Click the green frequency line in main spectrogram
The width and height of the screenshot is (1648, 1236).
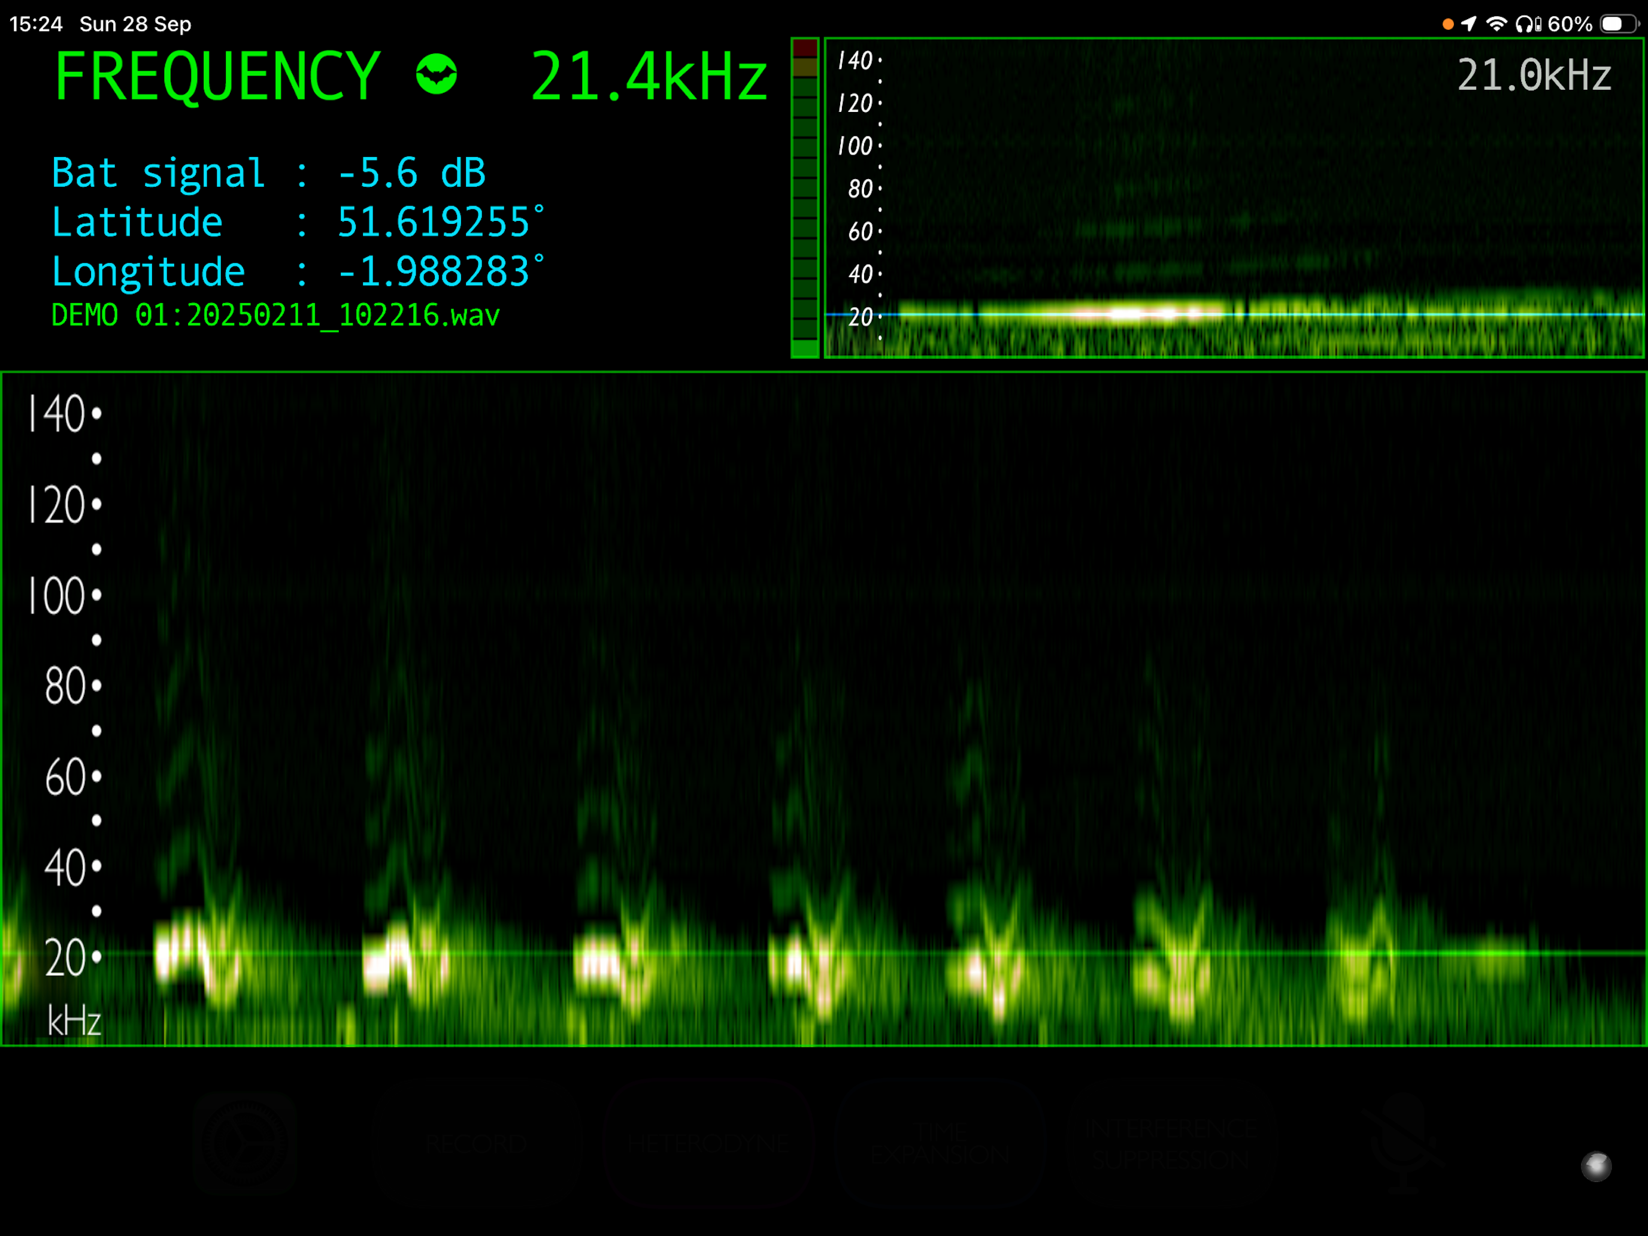[824, 953]
